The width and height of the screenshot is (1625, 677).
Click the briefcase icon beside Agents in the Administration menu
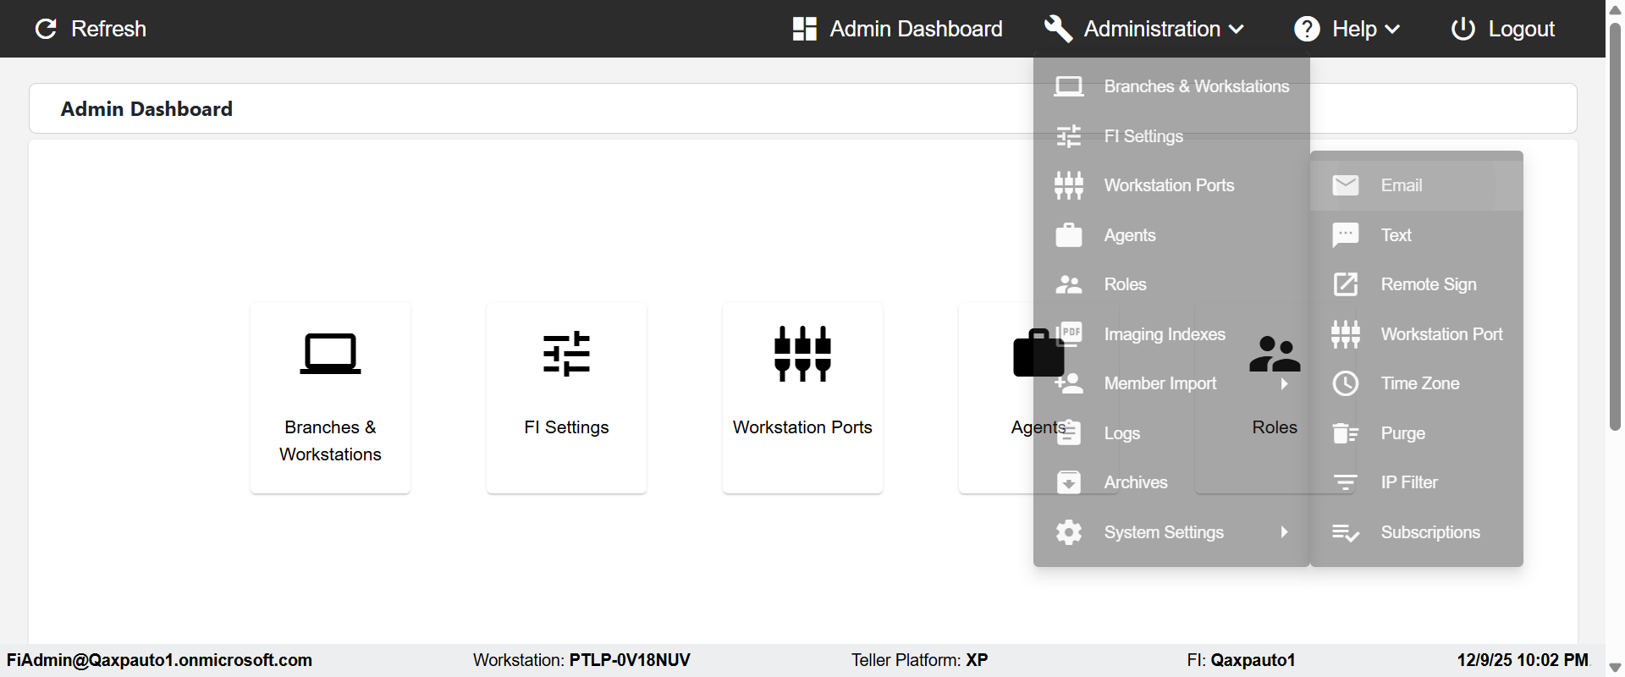click(1069, 235)
